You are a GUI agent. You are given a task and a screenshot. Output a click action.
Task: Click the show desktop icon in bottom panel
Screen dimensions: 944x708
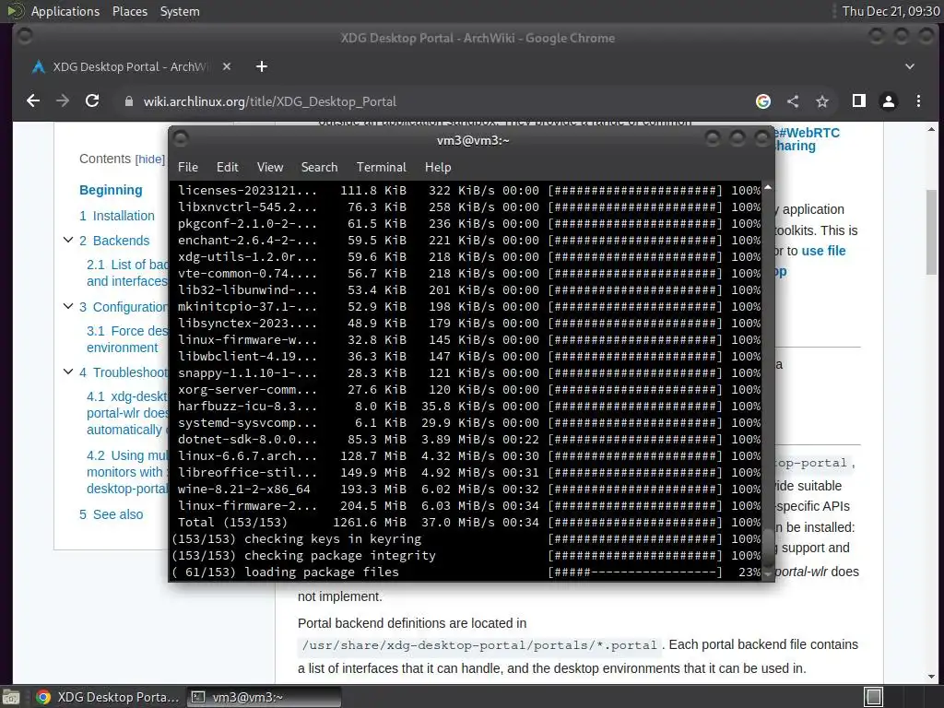click(11, 697)
